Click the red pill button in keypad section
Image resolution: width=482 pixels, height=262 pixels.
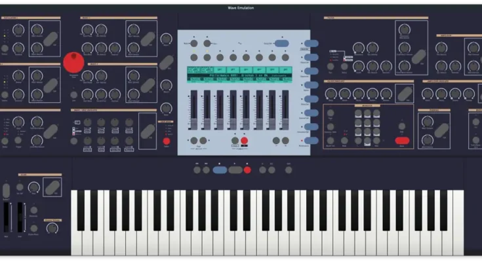[x=402, y=141]
